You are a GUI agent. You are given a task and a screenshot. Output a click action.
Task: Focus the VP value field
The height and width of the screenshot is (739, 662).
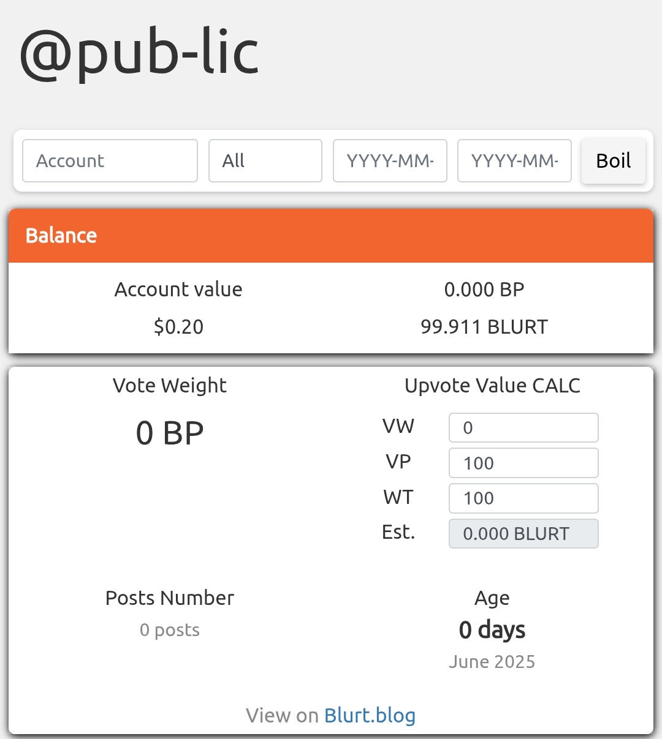tap(523, 463)
